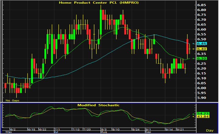Screen dimensions: 219x134
Task: Click the 6.20 price axis label
Action: point(202,69)
